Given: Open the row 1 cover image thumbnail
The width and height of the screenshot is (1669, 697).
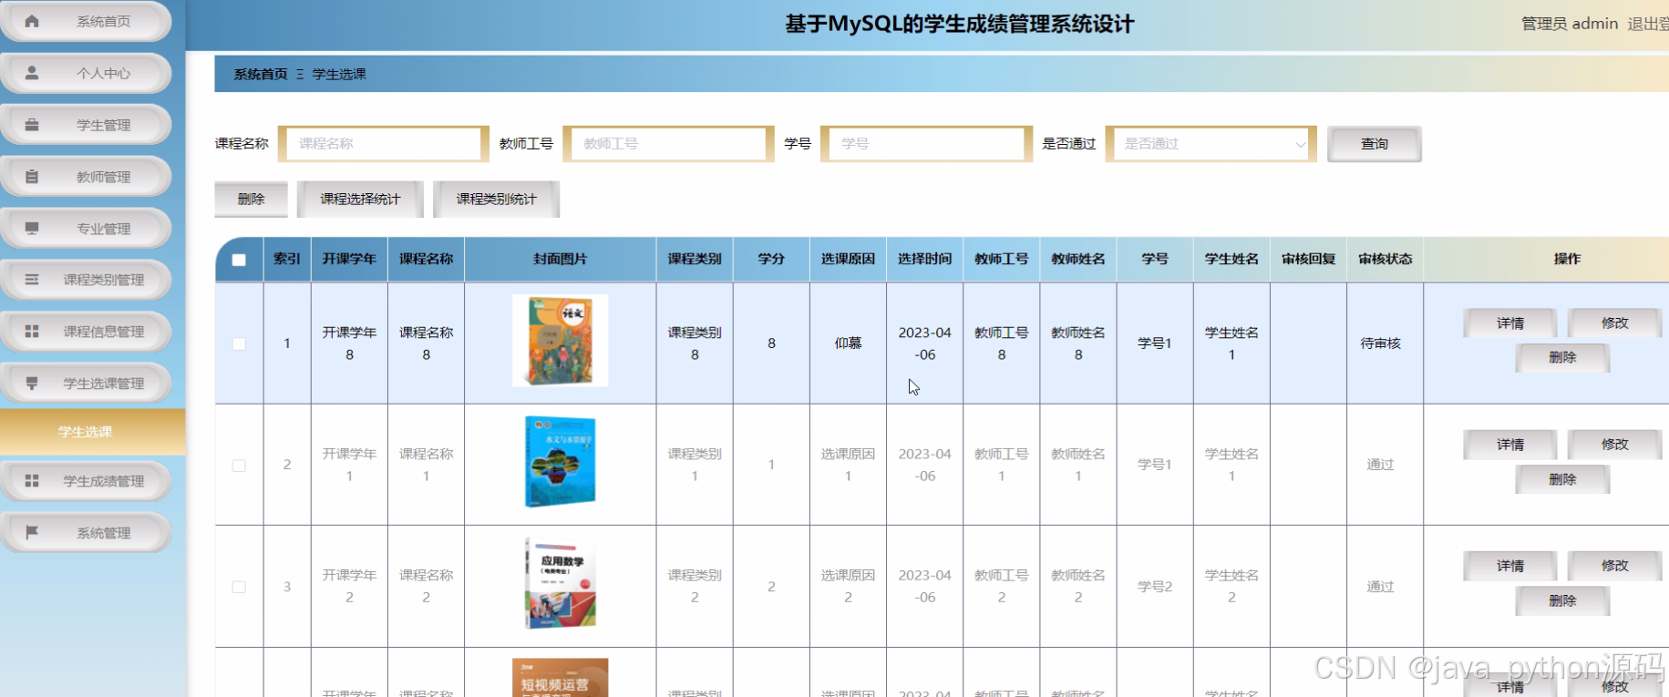Looking at the screenshot, I should click(x=560, y=341).
